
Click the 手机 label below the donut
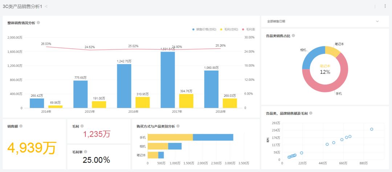point(339,93)
